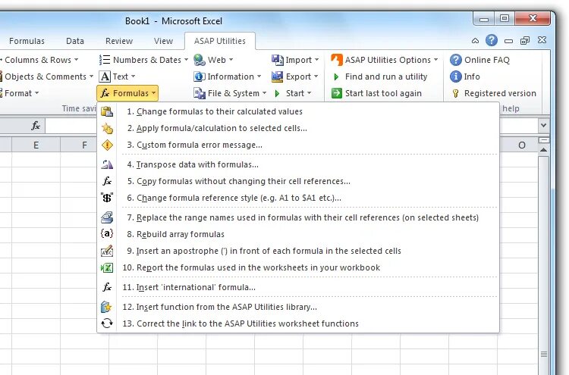Expand the formula bar with the chevron

543,125
